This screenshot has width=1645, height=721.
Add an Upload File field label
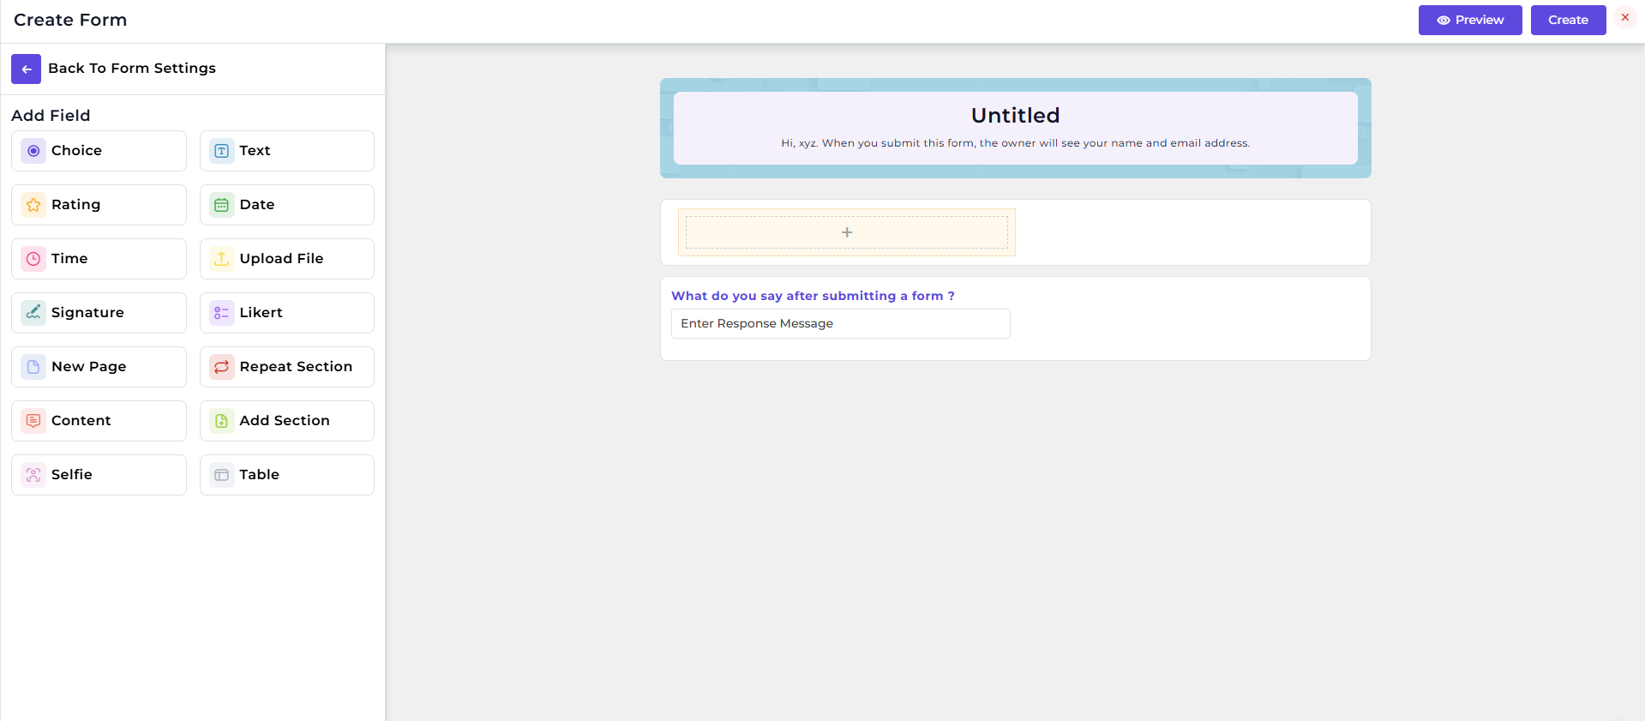coord(281,259)
